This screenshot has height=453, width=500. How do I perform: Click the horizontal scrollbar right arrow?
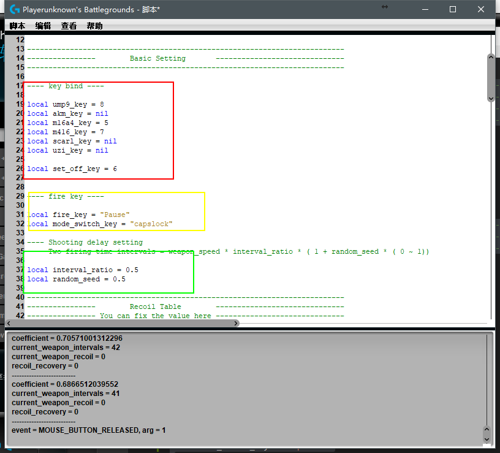236,323
